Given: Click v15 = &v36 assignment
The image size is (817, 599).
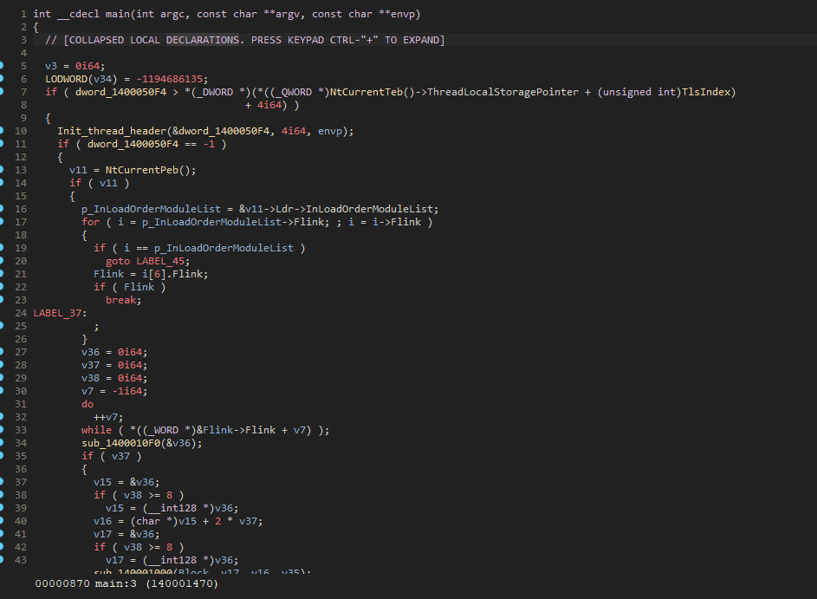Looking at the screenshot, I should pos(126,482).
